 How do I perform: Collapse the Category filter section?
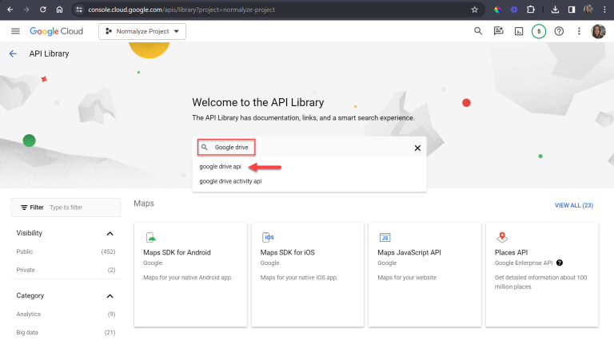coord(110,295)
